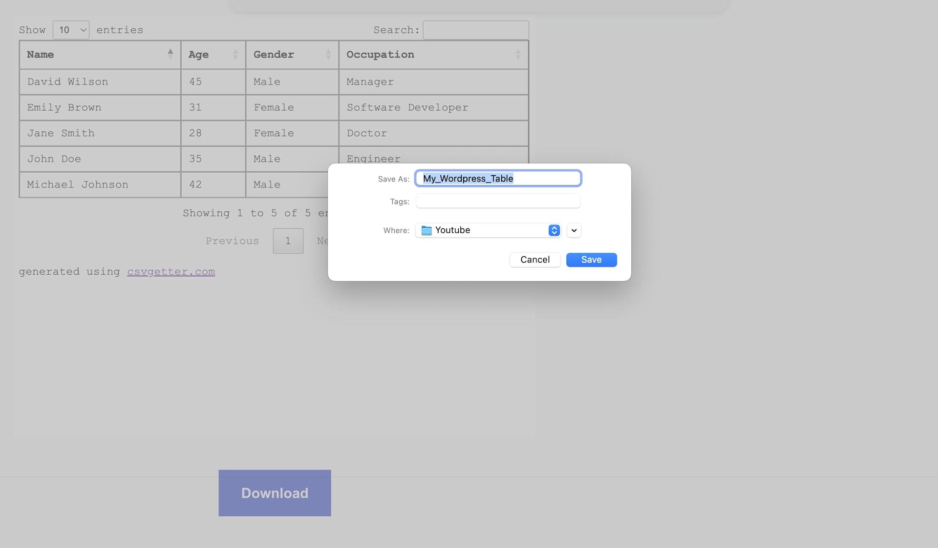Viewport: 938px width, 548px height.
Task: Click the Save As filename field
Action: coord(497,179)
